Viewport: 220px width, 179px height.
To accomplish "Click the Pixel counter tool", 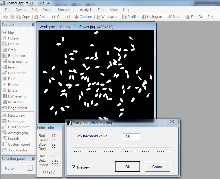I will point(18,127).
